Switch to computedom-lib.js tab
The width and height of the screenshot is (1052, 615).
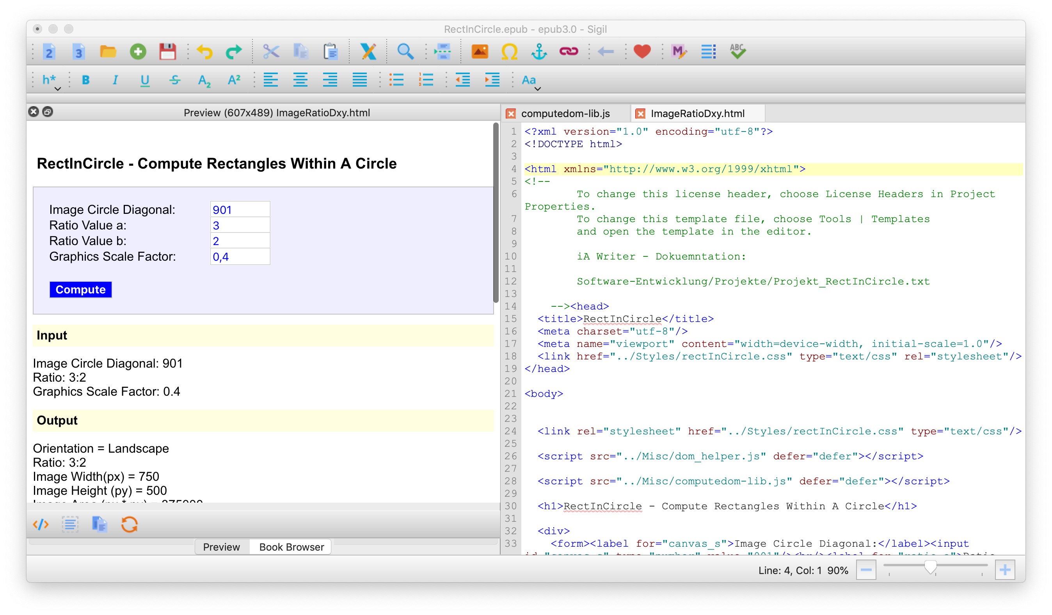[566, 114]
